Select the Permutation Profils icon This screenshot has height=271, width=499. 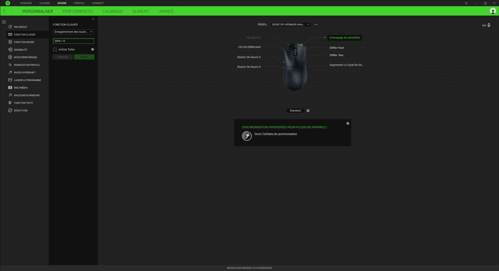pyautogui.click(x=10, y=65)
